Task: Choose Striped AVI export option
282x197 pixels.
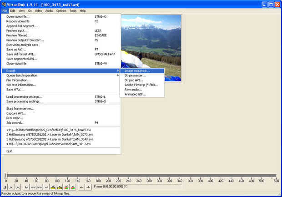Action: point(142,80)
